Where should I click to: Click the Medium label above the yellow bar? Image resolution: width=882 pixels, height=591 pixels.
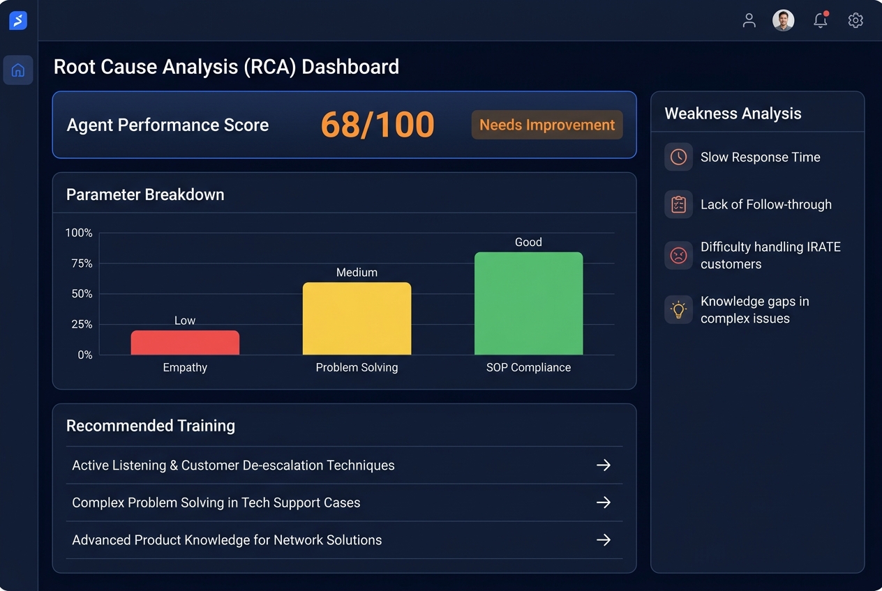point(357,273)
